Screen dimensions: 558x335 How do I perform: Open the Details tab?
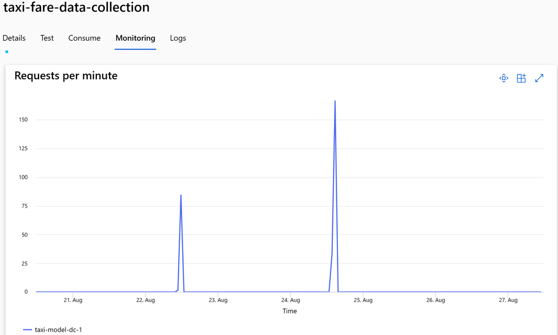click(x=14, y=38)
